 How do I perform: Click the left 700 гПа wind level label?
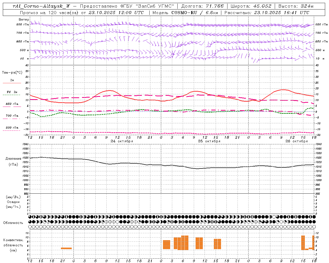23,33
